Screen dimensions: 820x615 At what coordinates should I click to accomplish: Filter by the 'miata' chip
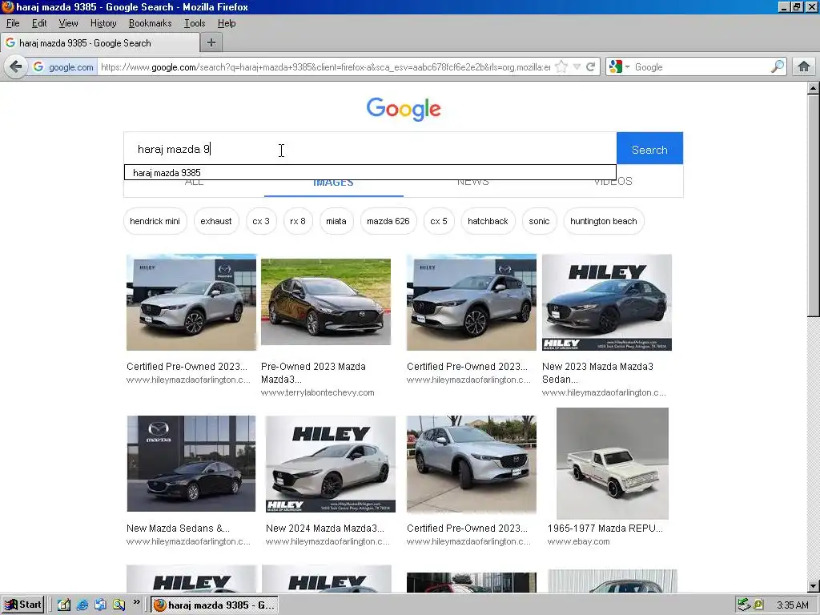336,221
